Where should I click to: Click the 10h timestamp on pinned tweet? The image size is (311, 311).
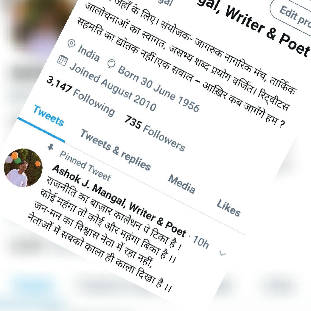201,242
